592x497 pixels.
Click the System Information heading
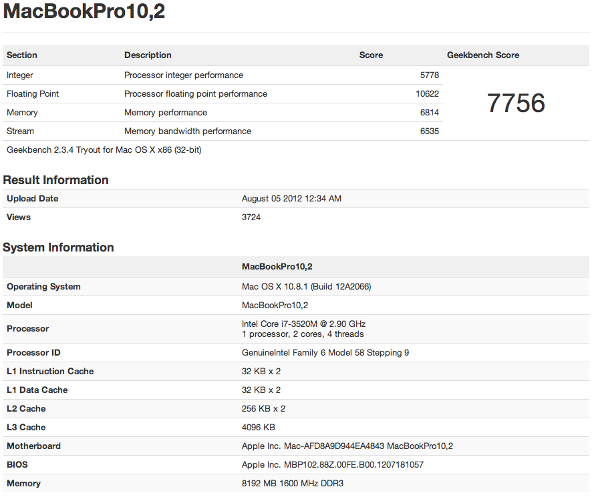59,247
